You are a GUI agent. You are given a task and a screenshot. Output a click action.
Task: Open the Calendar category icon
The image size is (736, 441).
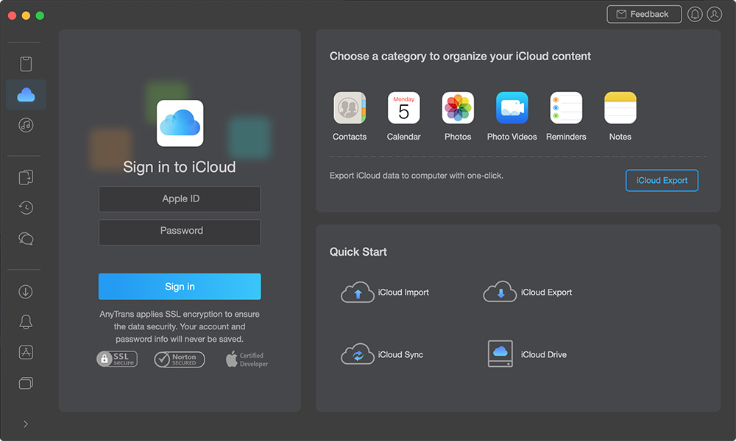point(403,108)
